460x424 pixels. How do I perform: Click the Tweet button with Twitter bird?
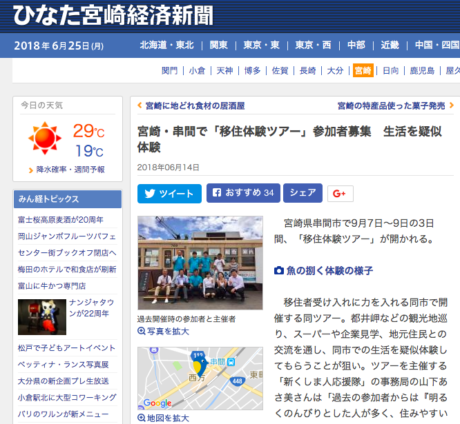pos(169,194)
